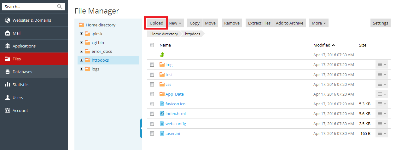Open the Statistics section
Image resolution: width=396 pixels, height=150 pixels.
tap(34, 85)
